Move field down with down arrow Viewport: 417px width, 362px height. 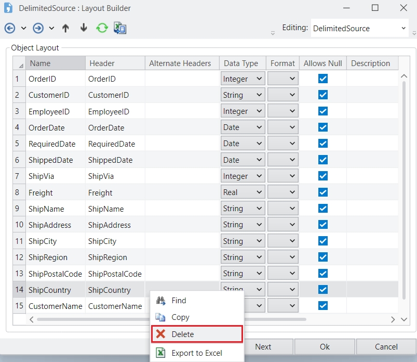84,28
